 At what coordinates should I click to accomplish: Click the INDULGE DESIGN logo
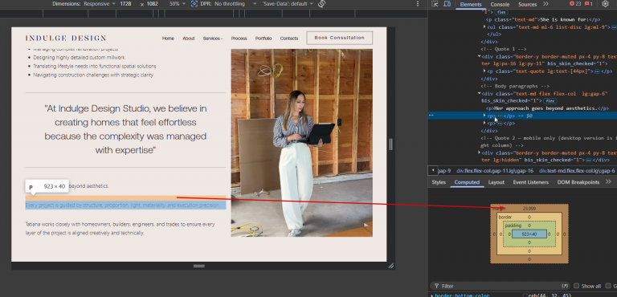(66, 39)
